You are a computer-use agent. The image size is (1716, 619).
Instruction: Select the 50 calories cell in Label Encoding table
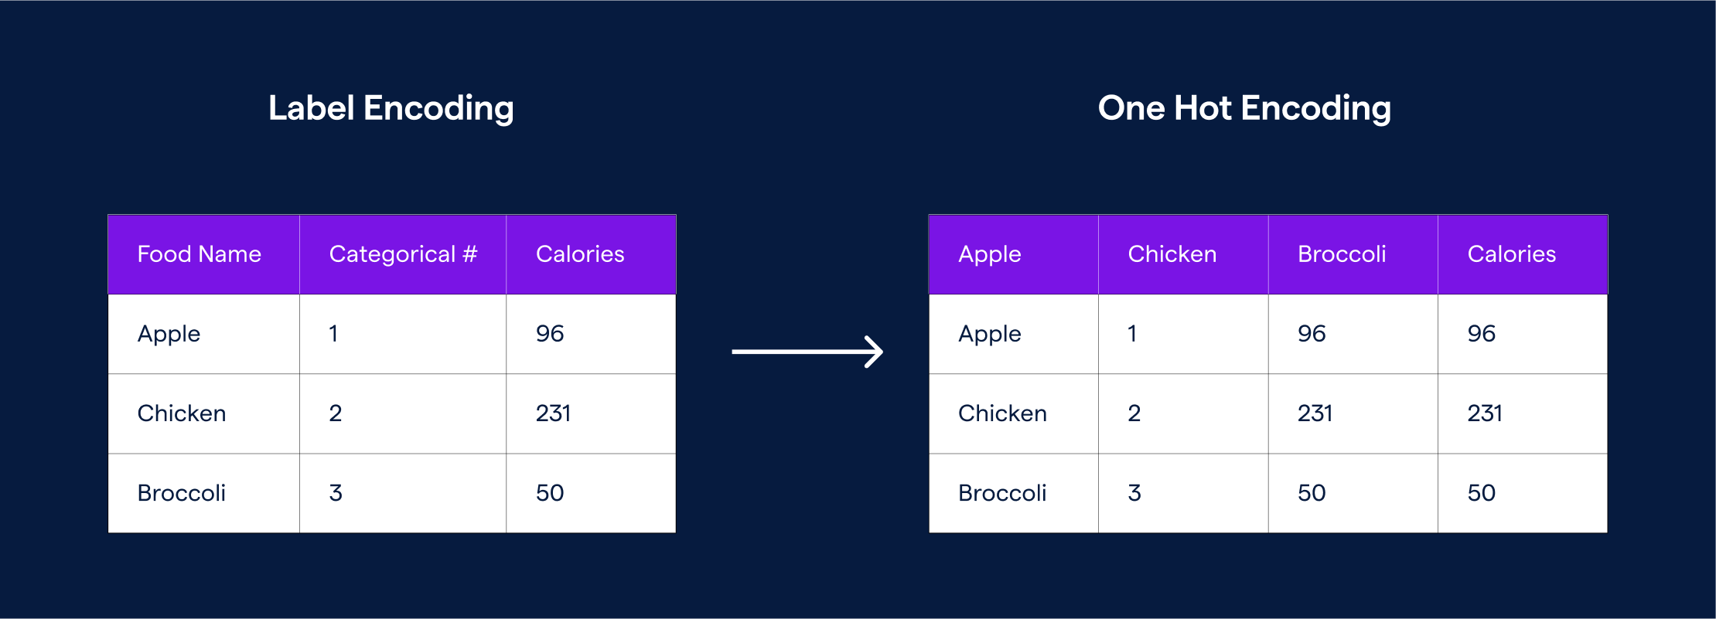click(x=550, y=493)
